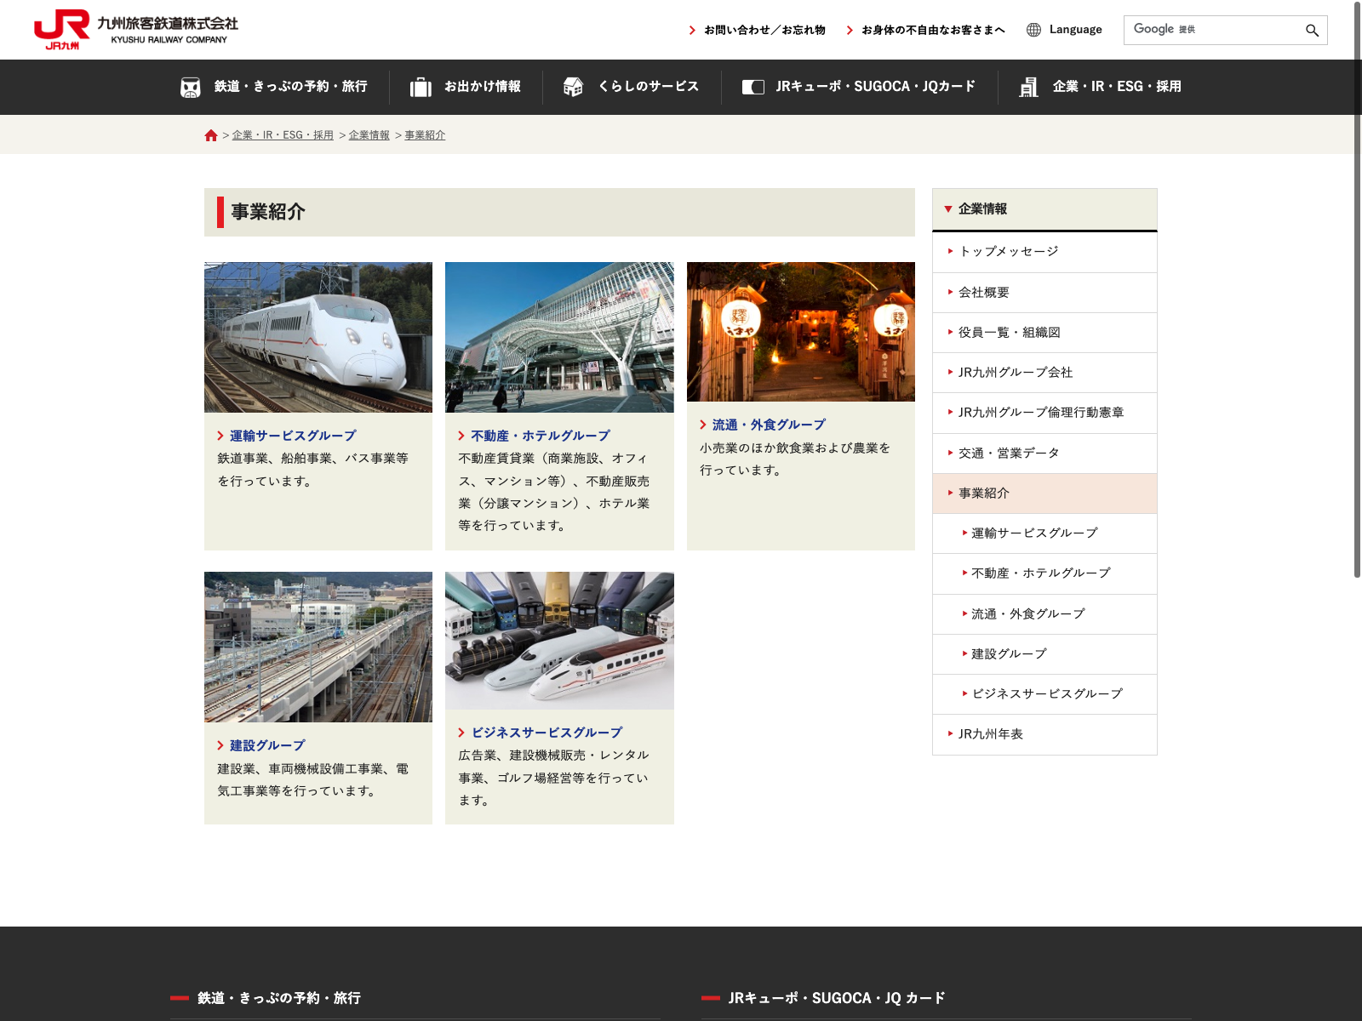This screenshot has width=1362, height=1021.
Task: Open the 運輸サービスグループ link
Action: tap(292, 436)
